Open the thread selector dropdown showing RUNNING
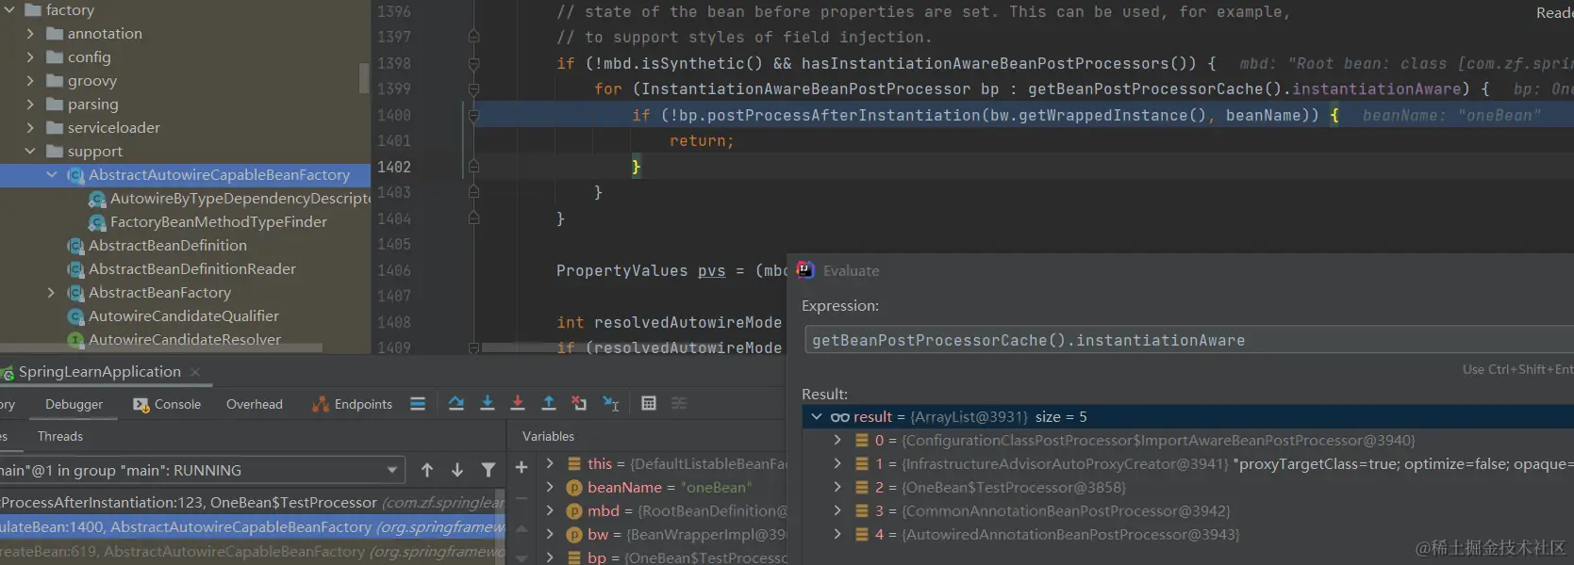 [202, 470]
